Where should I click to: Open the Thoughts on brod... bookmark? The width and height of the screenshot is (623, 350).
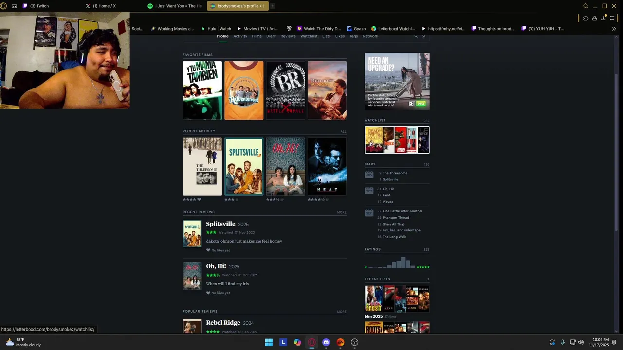point(493,29)
